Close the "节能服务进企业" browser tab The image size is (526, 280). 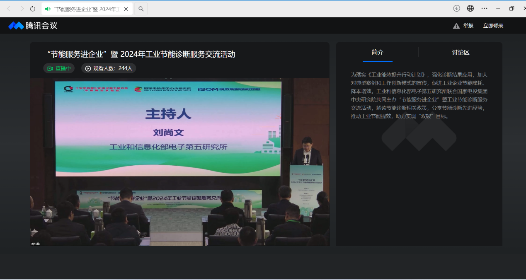click(x=126, y=9)
